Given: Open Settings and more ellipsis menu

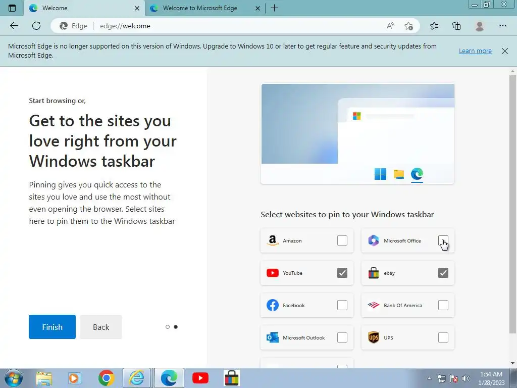Looking at the screenshot, I should (502, 26).
